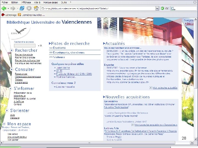Screen dimensions: 198x148
Task: Click the arrow icon before Voir toutes les actualités
Action: click(151, 88)
